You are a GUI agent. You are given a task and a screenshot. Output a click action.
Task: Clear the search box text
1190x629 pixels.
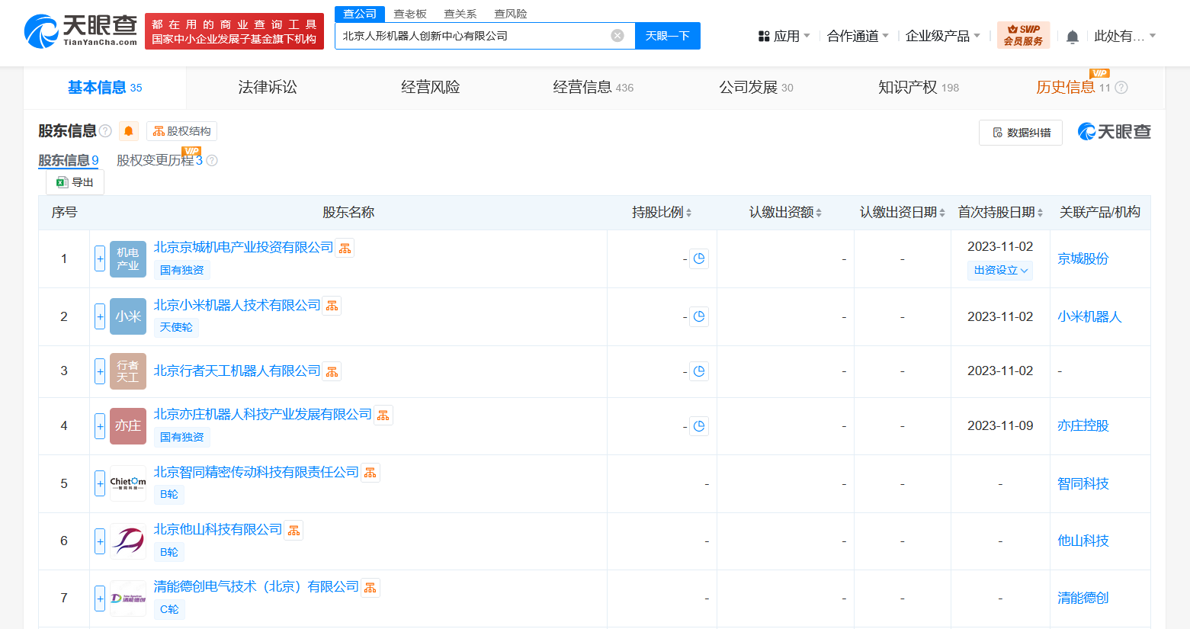click(x=617, y=36)
